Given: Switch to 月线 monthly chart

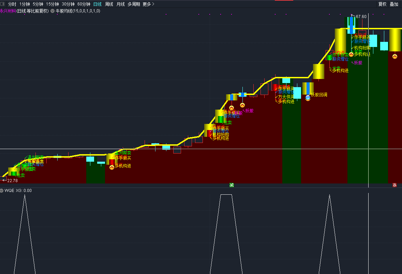Looking at the screenshot, I should [x=120, y=4].
